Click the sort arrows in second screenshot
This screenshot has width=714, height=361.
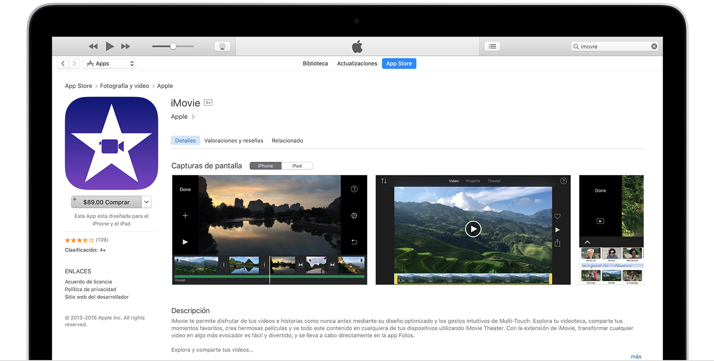click(384, 181)
